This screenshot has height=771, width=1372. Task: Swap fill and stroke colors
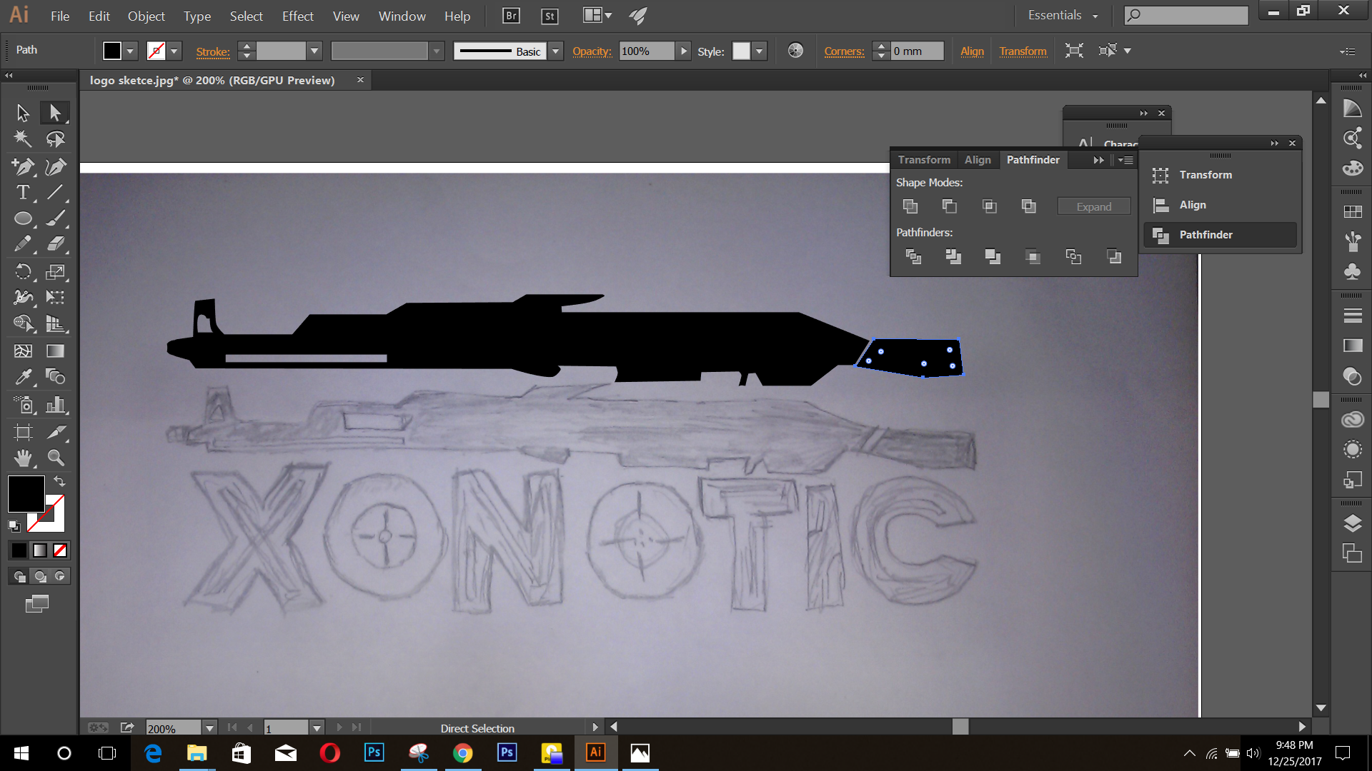pos(59,481)
